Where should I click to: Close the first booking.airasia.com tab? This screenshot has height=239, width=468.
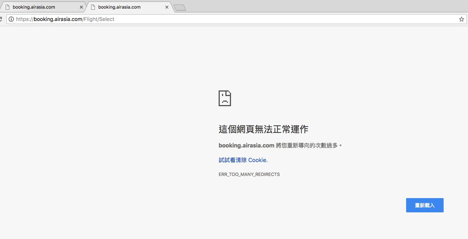click(x=81, y=7)
